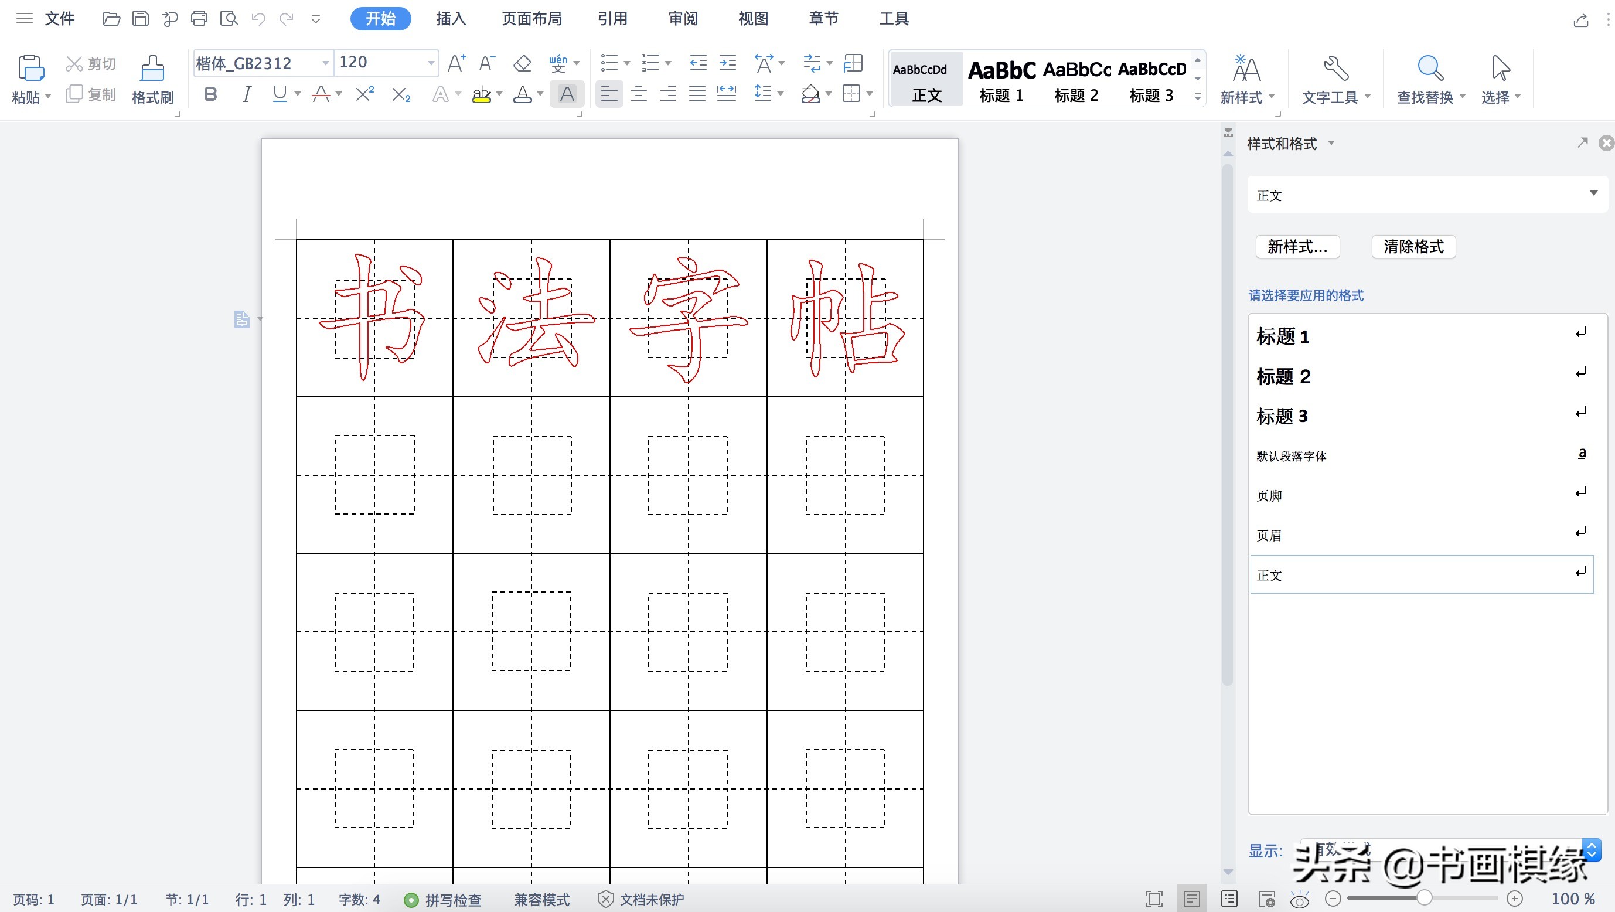
Task: Undo the last action
Action: point(258,19)
